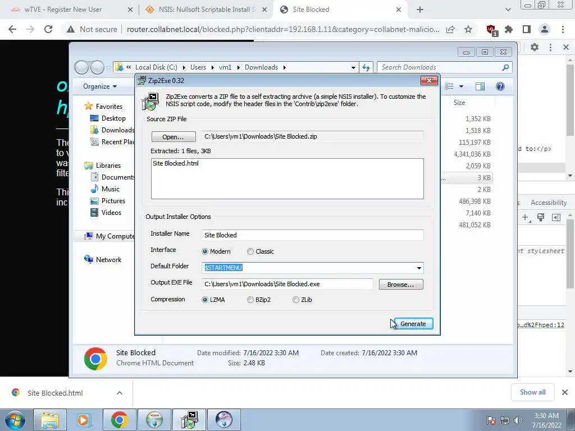
Task: Click the volume icon in system tray
Action: pyautogui.click(x=518, y=420)
